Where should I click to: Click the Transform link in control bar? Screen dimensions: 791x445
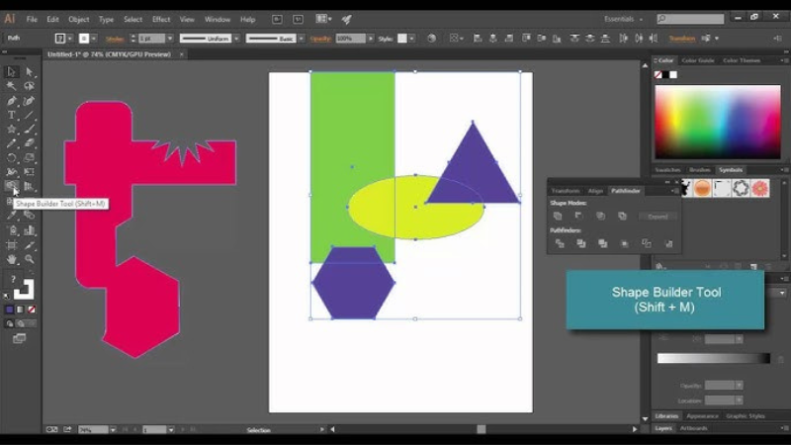pyautogui.click(x=681, y=39)
